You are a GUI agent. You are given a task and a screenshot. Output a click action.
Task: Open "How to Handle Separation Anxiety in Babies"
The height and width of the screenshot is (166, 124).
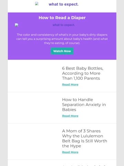click(x=84, y=105)
